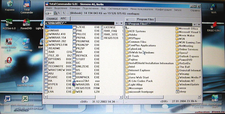
Task: Switch to the CHANGE tab in left panel
Action: (x=52, y=19)
